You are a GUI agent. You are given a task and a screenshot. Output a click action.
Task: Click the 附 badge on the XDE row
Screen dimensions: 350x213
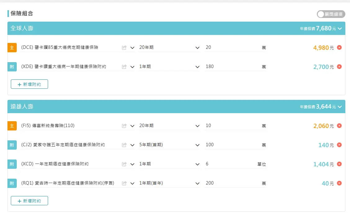coord(12,67)
